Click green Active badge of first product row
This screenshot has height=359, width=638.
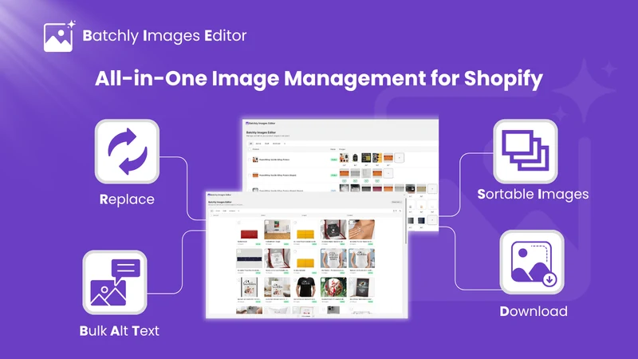[x=334, y=160]
